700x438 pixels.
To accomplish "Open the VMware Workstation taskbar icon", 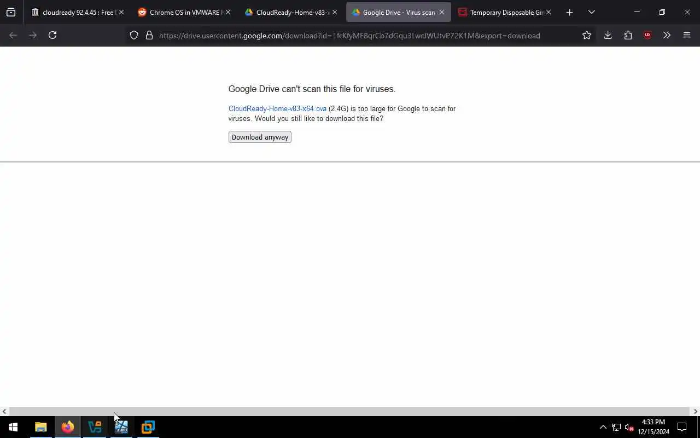I will click(x=148, y=427).
